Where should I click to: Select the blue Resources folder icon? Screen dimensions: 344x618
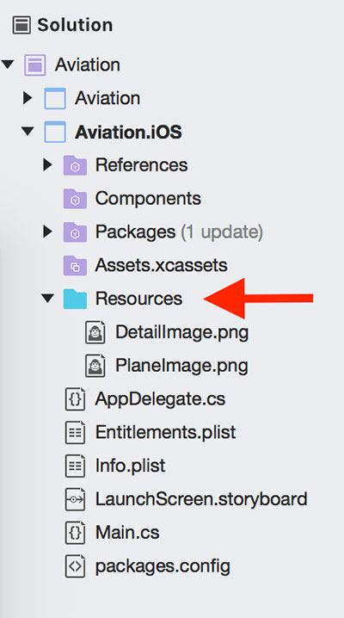[75, 299]
